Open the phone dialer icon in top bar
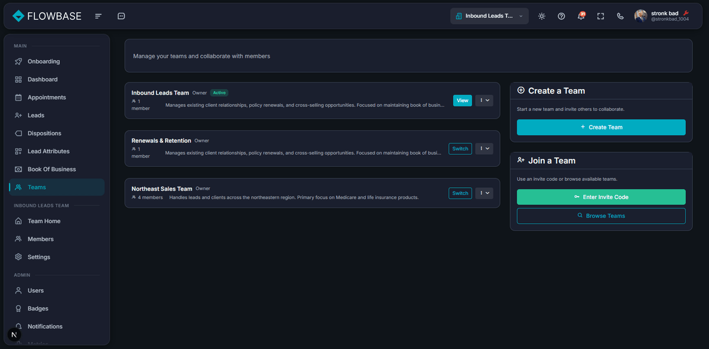Image resolution: width=709 pixels, height=349 pixels. (x=620, y=16)
